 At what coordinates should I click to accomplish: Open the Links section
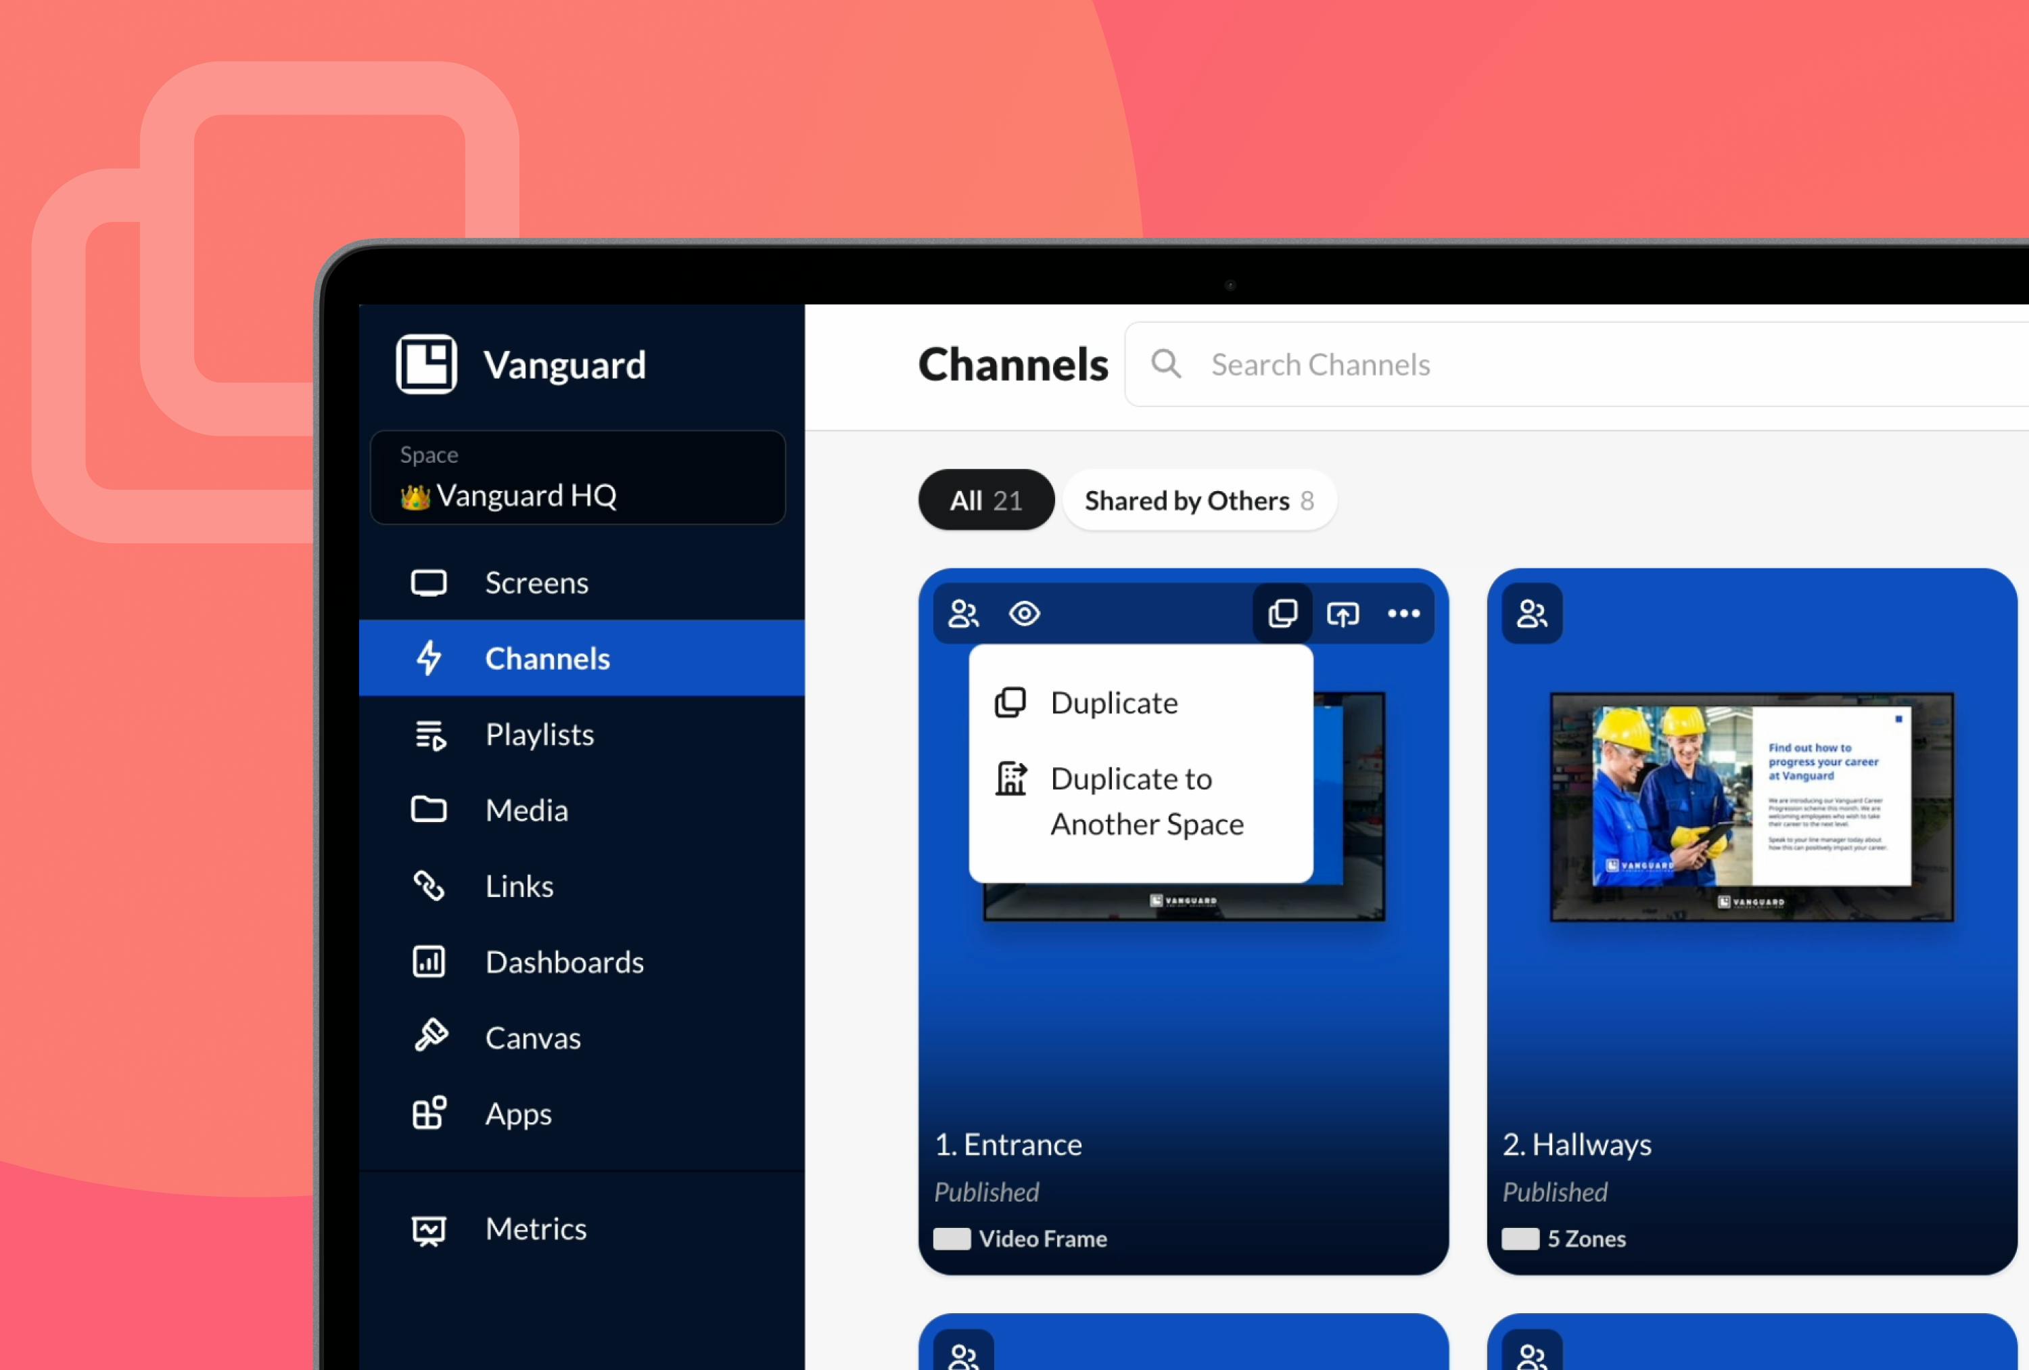pos(519,886)
